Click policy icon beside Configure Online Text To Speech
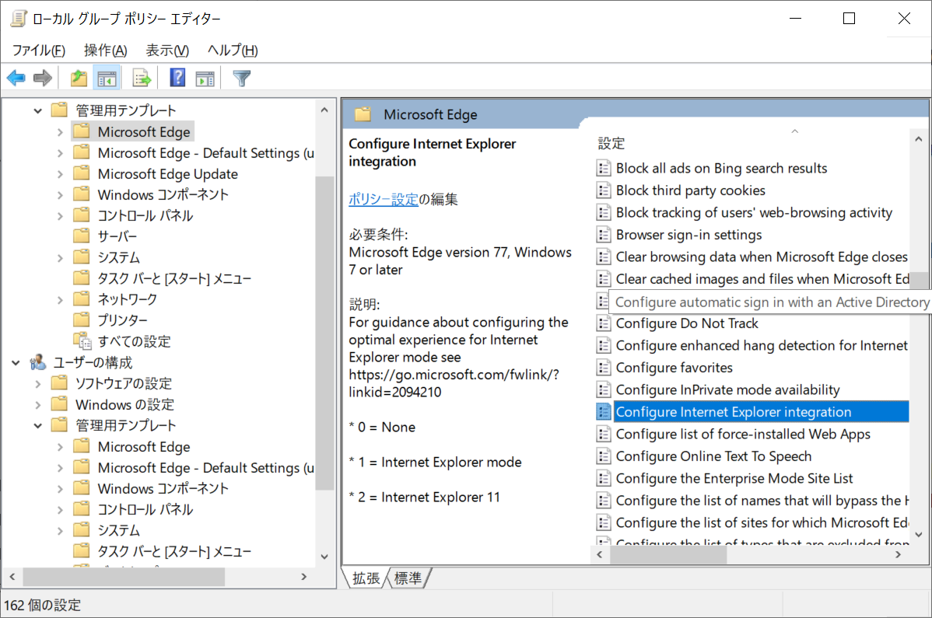This screenshot has height=618, width=932. point(603,456)
